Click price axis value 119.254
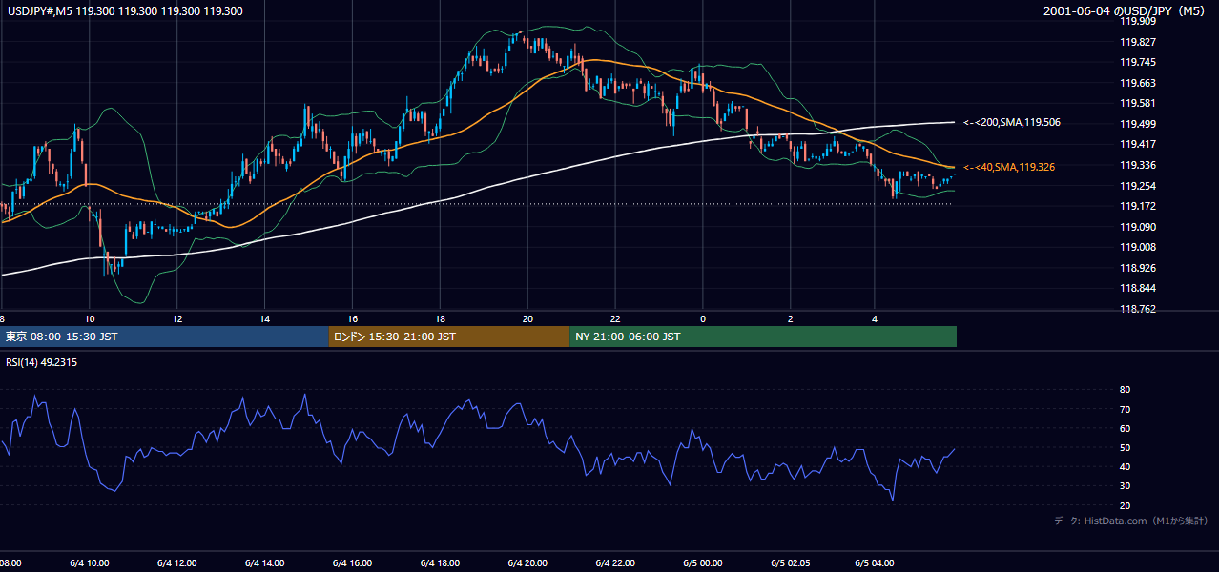Viewport: 1219px width, 572px height. point(1138,186)
